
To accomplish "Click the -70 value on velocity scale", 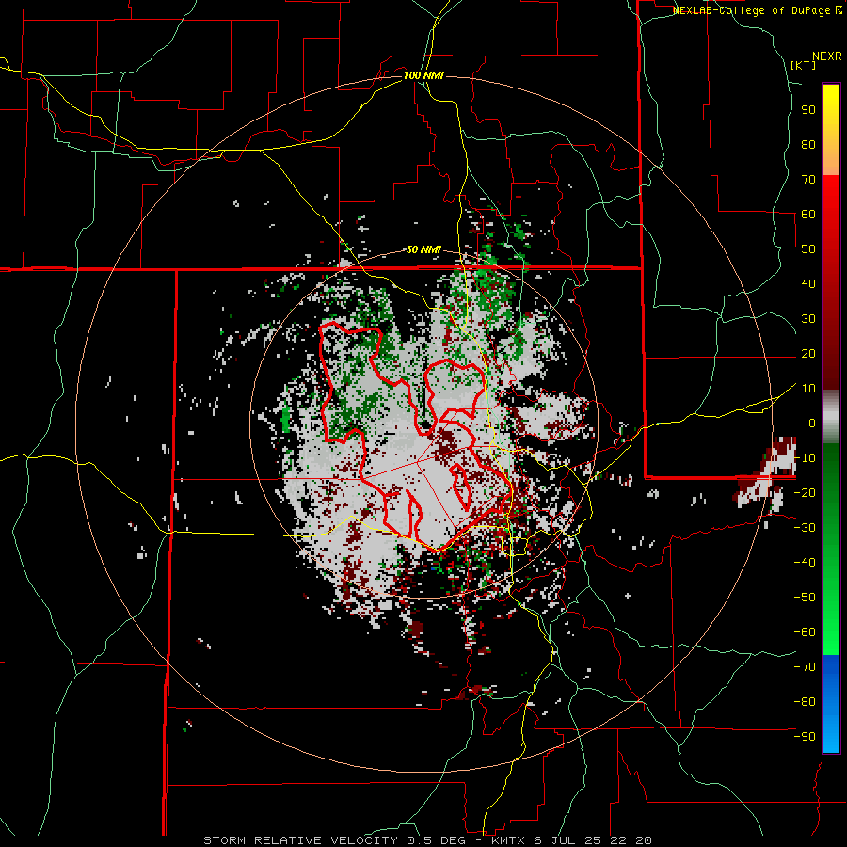I will [x=805, y=667].
